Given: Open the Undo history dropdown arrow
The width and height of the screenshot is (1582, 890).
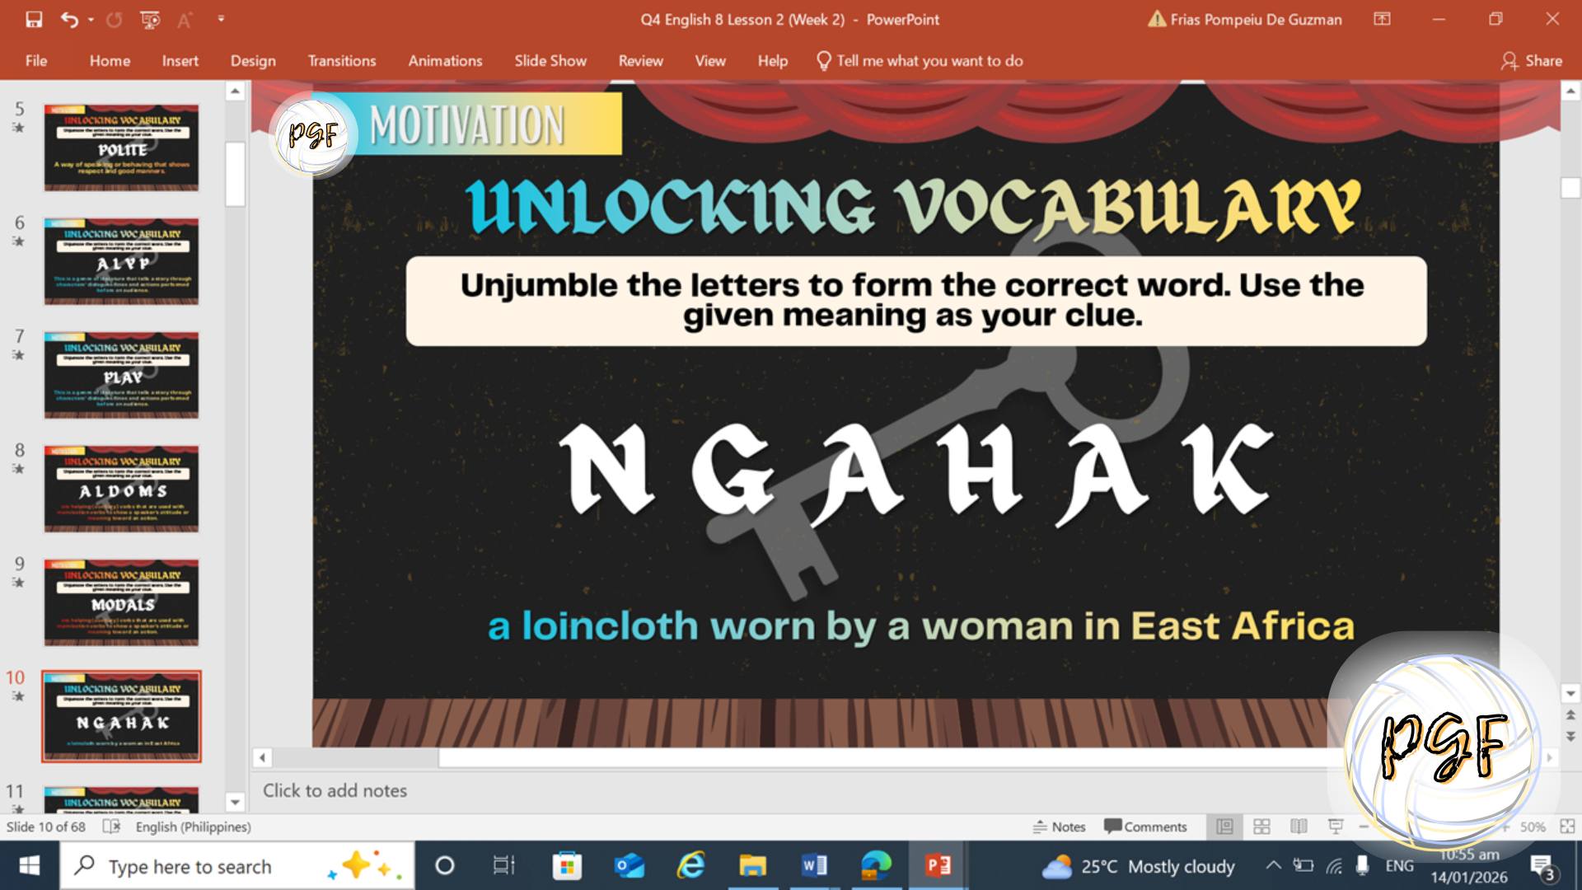Looking at the screenshot, I should pos(91,19).
